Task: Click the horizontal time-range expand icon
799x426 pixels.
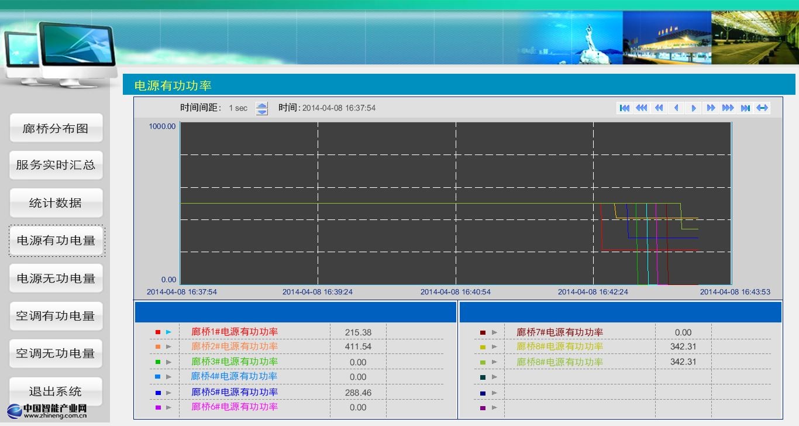Action: point(762,108)
